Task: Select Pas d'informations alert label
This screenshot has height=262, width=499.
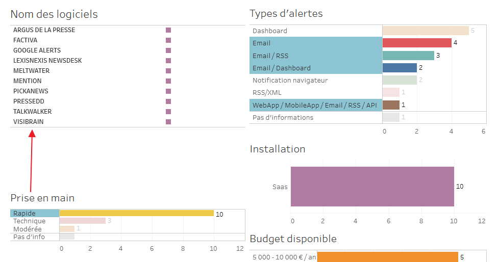Action: (x=283, y=117)
